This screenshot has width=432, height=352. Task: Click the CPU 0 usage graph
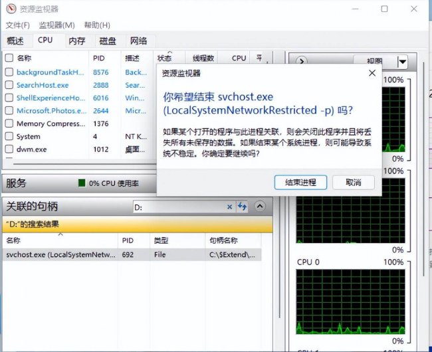pos(350,302)
